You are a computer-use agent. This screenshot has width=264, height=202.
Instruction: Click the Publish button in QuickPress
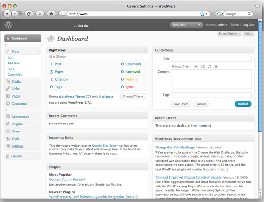pyautogui.click(x=243, y=104)
